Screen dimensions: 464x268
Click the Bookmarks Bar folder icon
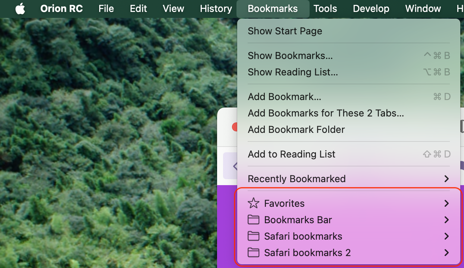coord(254,220)
